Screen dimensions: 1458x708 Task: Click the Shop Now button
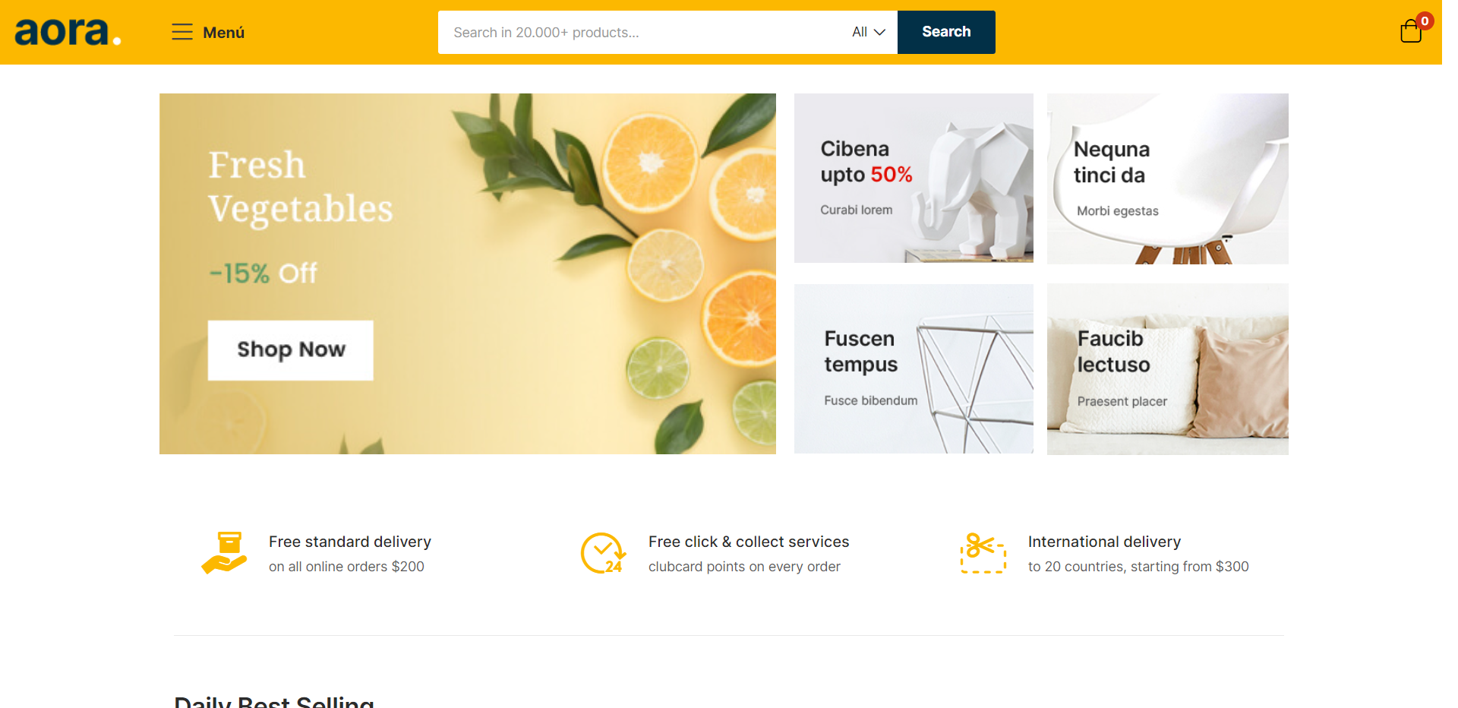coord(291,350)
